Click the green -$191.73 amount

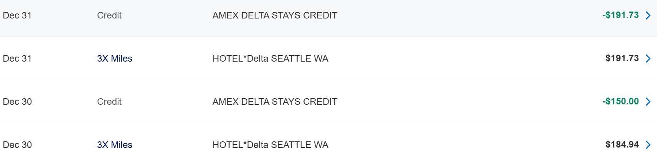click(620, 15)
